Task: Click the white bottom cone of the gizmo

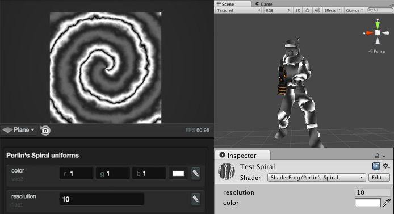Action: tap(378, 41)
